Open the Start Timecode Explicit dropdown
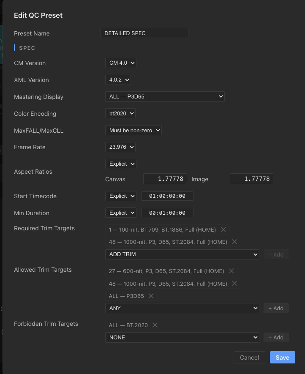Image resolution: width=305 pixels, height=374 pixels. tap(121, 196)
